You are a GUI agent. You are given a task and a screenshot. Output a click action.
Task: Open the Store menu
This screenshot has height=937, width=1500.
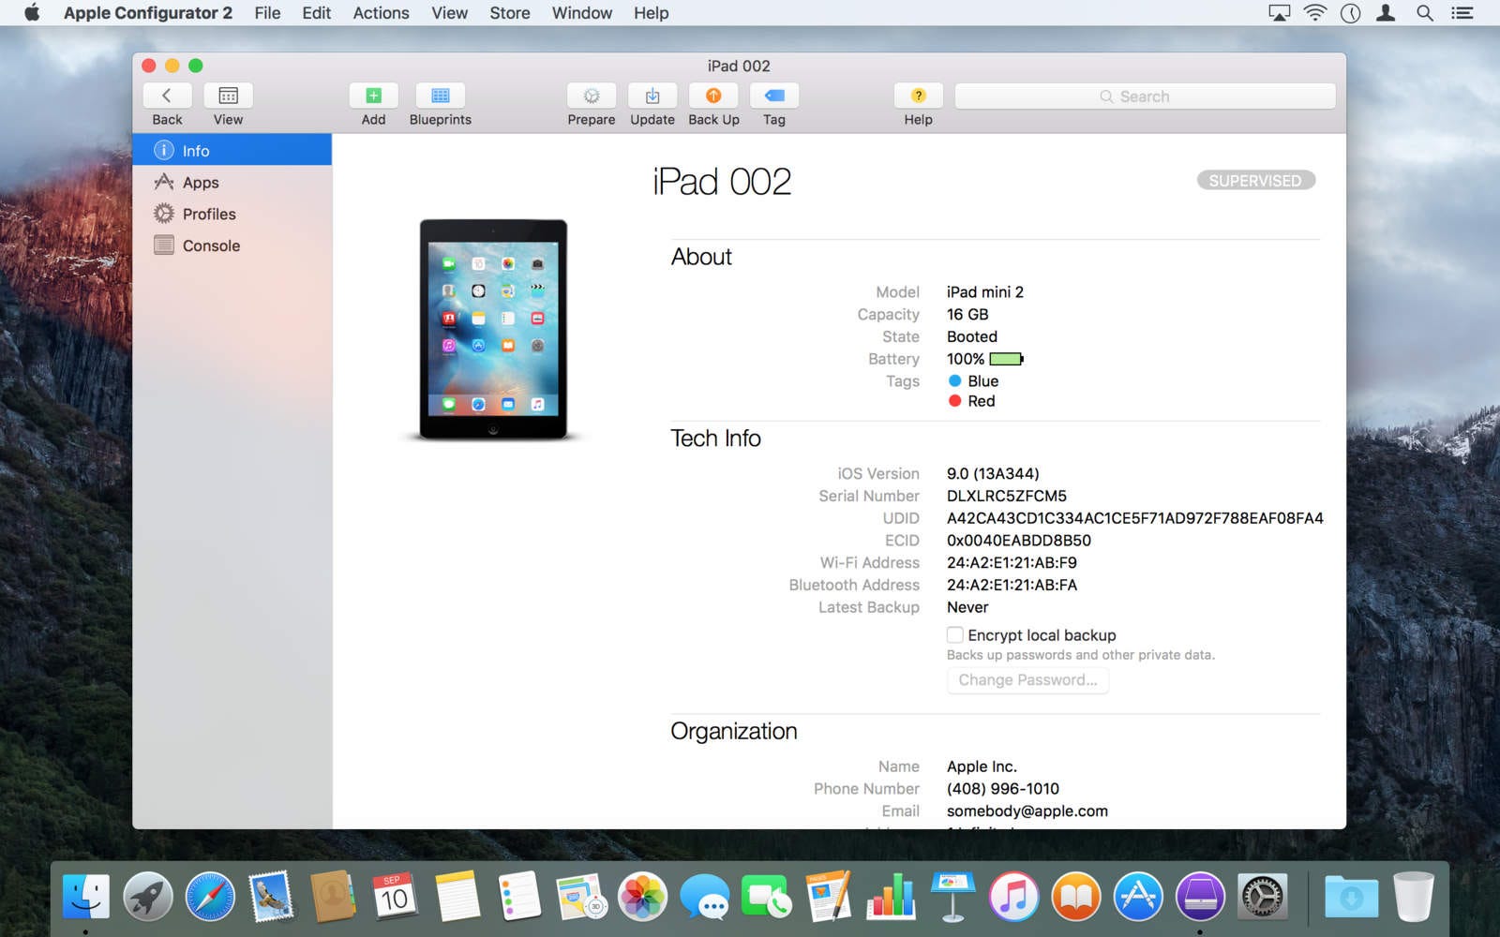(x=509, y=13)
